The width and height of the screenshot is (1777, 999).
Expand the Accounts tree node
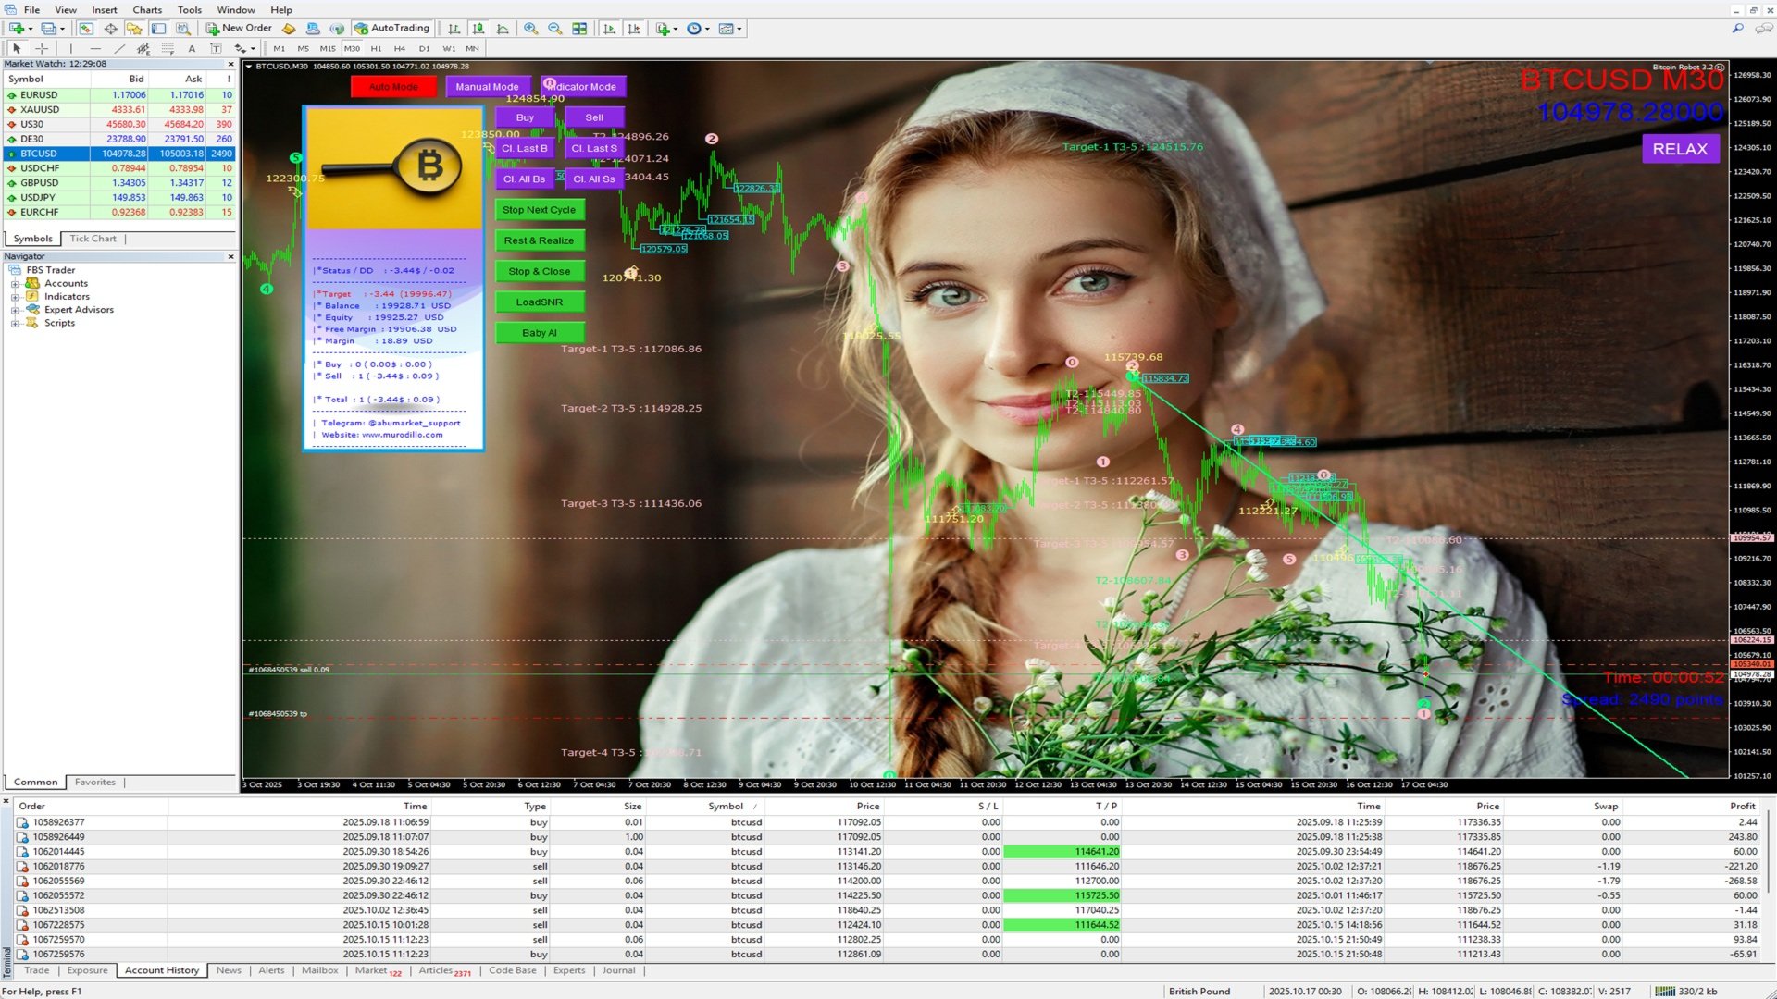click(x=15, y=284)
